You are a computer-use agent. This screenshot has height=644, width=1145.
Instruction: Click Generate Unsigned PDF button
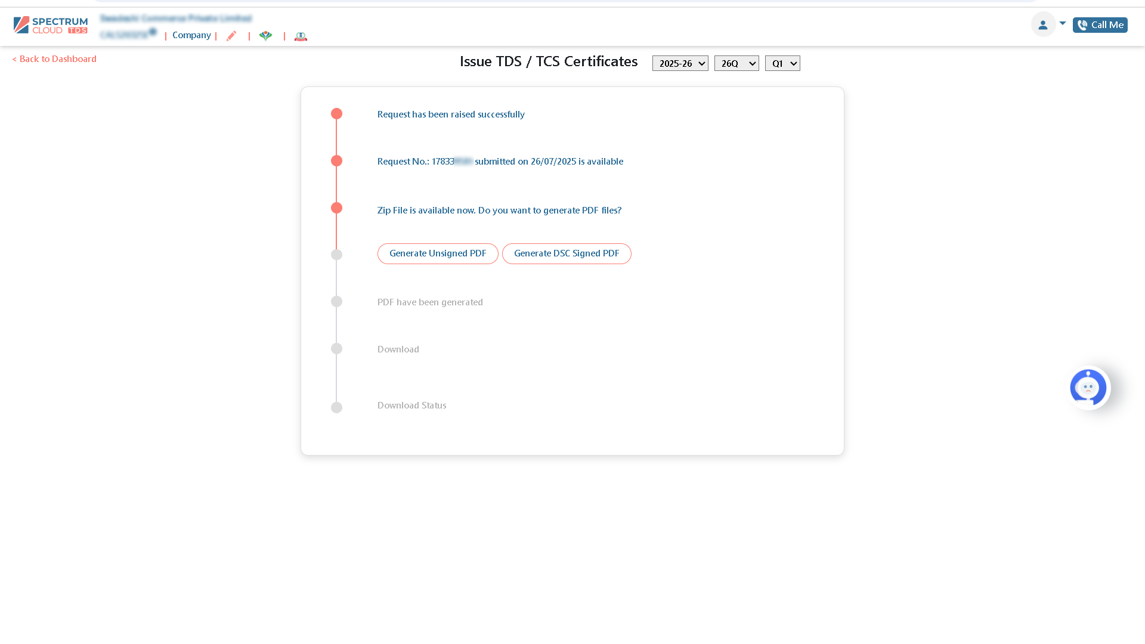[438, 253]
